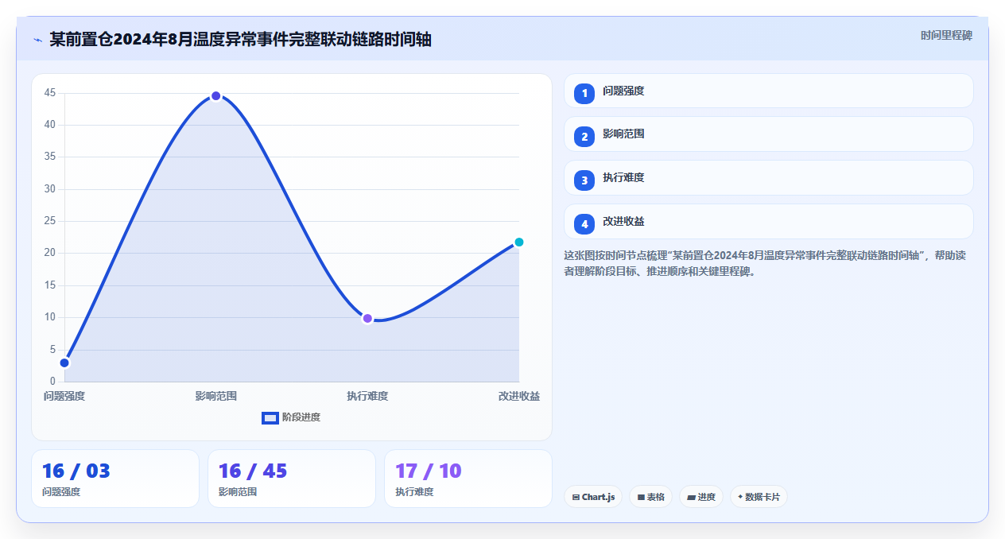Click the 表格 tag
The image size is (1005, 539).
(650, 497)
